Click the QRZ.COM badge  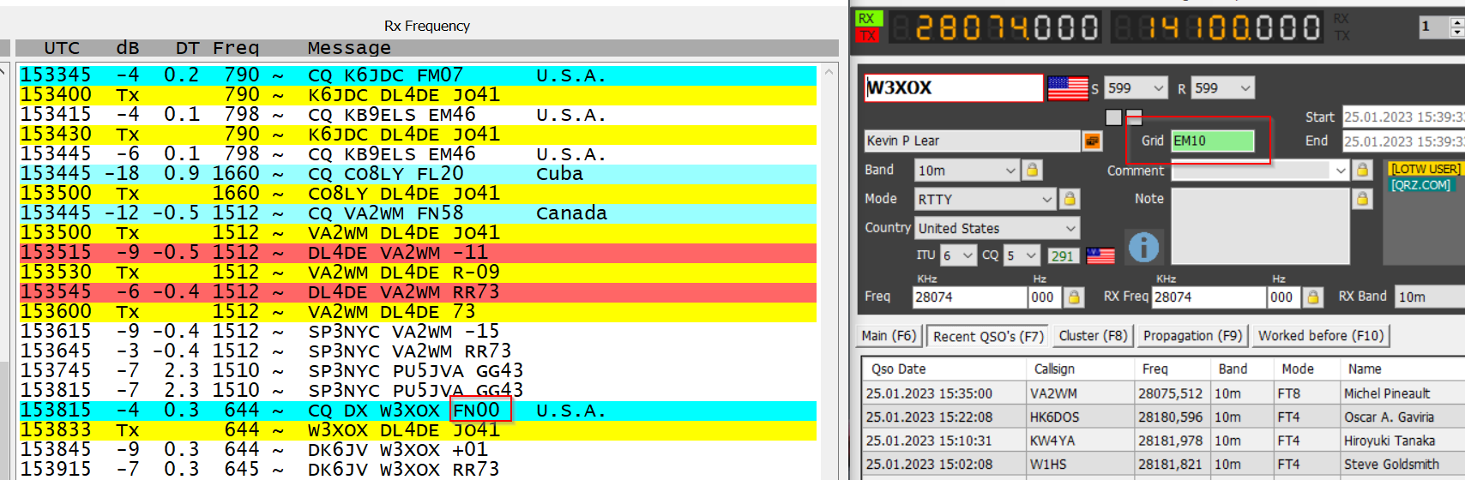(x=1420, y=184)
